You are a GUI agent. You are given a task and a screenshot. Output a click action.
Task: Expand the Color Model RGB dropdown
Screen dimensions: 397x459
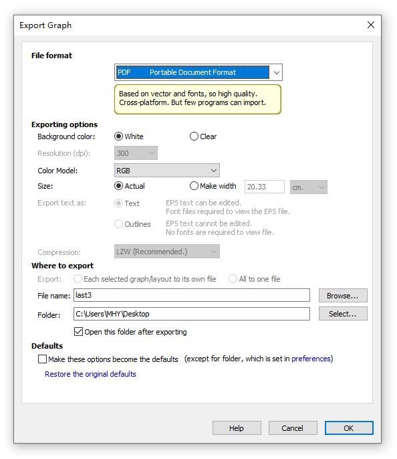(x=167, y=171)
